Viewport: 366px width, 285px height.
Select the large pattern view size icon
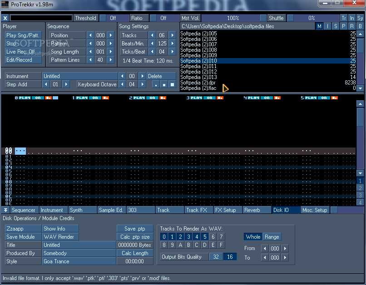pos(172,84)
